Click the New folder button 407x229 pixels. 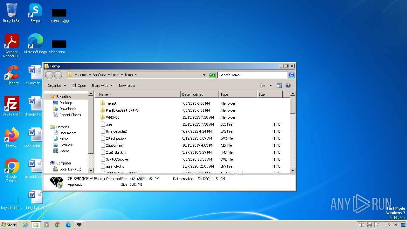pos(127,86)
